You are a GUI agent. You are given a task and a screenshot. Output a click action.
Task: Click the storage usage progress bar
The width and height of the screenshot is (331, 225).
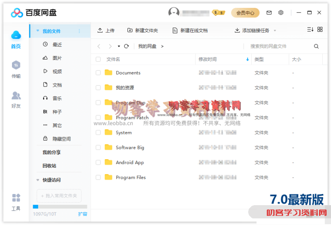click(60, 206)
